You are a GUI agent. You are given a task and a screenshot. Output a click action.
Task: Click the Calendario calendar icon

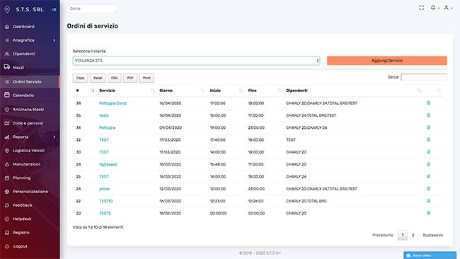(7, 95)
